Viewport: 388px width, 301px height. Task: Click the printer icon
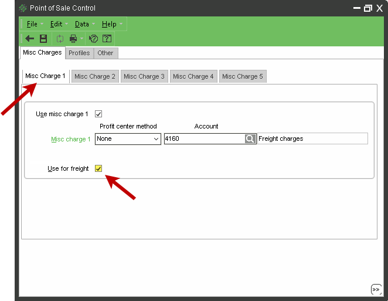point(73,39)
